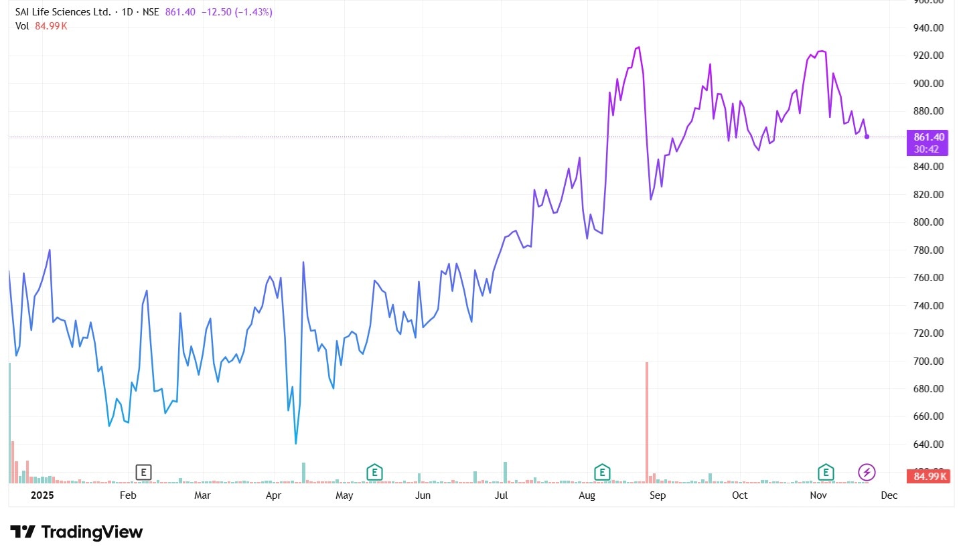Click the SAI Life Sciences Ltd. symbol title
Image resolution: width=963 pixels, height=557 pixels.
[63, 12]
